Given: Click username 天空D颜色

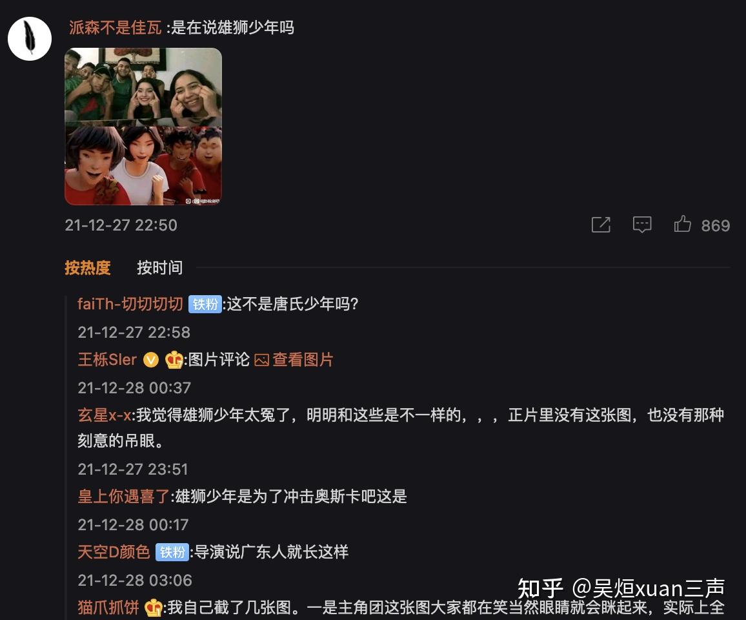Looking at the screenshot, I should (114, 552).
